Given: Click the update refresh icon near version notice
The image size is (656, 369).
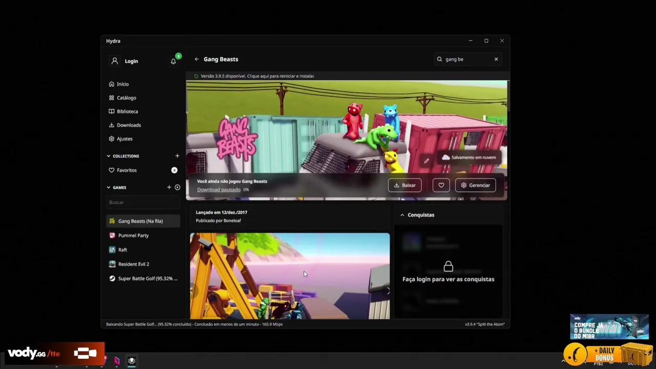Looking at the screenshot, I should pyautogui.click(x=196, y=76).
